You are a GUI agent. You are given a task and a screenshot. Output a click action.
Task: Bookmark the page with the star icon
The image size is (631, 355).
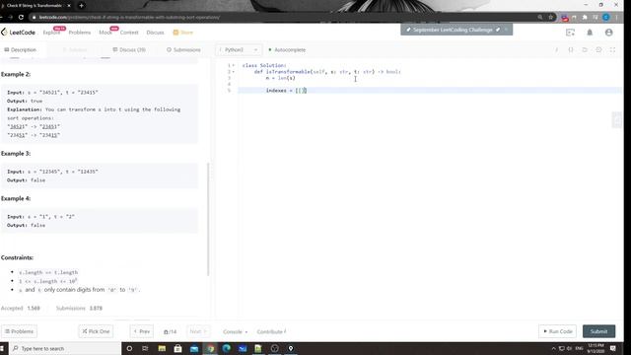(550, 18)
